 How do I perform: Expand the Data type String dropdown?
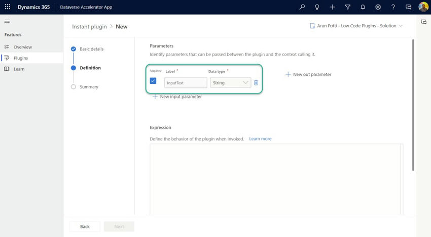pyautogui.click(x=230, y=82)
